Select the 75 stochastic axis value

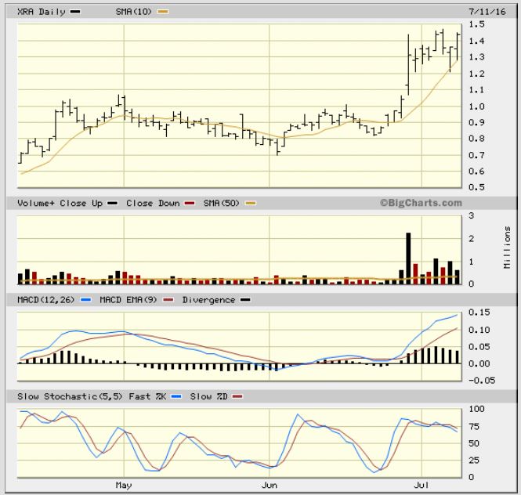[x=474, y=427]
